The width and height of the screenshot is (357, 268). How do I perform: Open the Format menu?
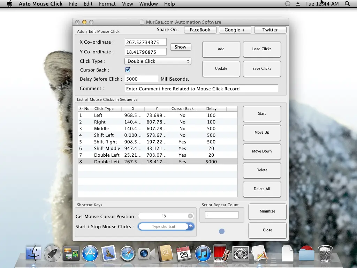coord(107,4)
